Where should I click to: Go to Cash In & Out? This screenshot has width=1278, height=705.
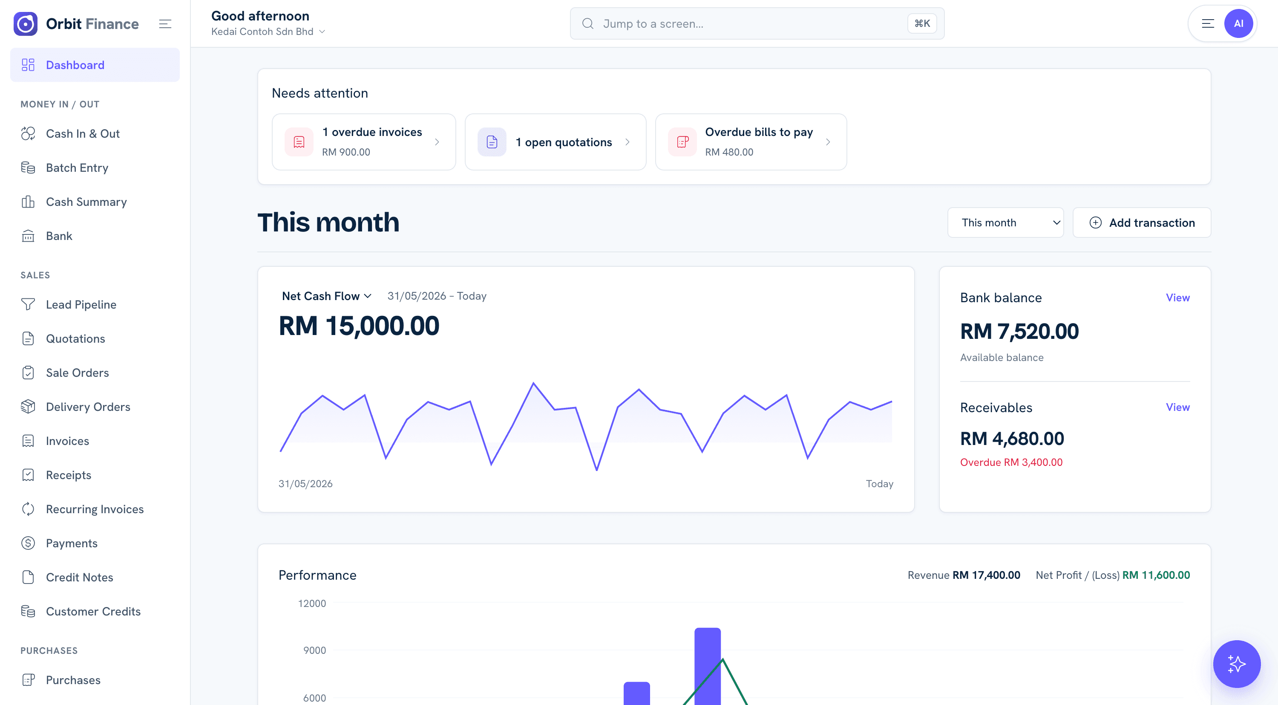[x=95, y=133]
